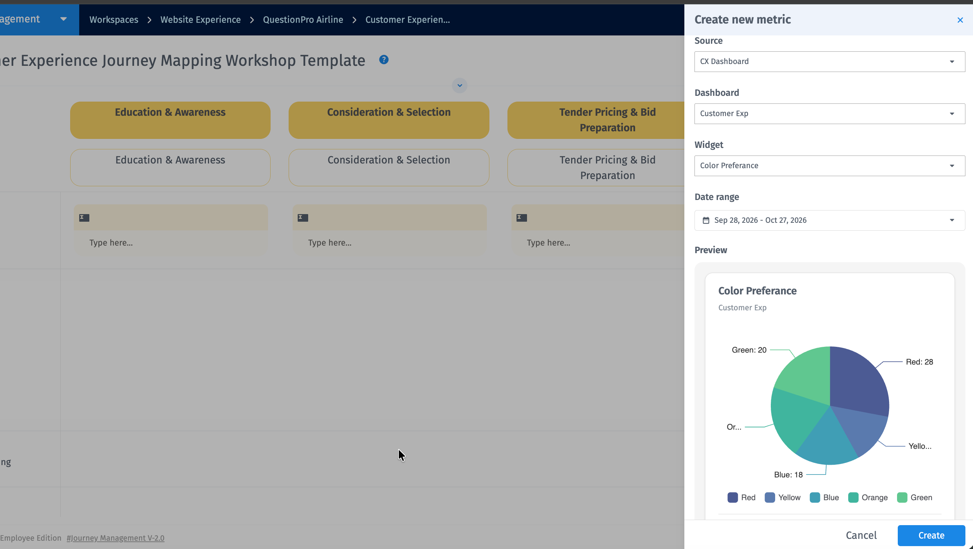Click the outlined Consideration & Selection box
Image resolution: width=973 pixels, height=549 pixels.
coord(389,167)
